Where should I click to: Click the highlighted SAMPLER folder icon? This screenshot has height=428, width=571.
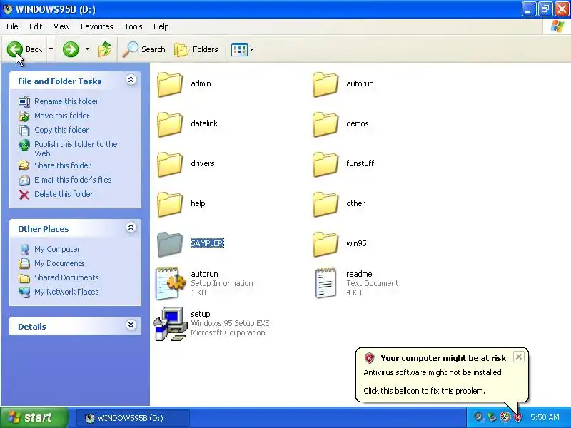pyautogui.click(x=170, y=245)
